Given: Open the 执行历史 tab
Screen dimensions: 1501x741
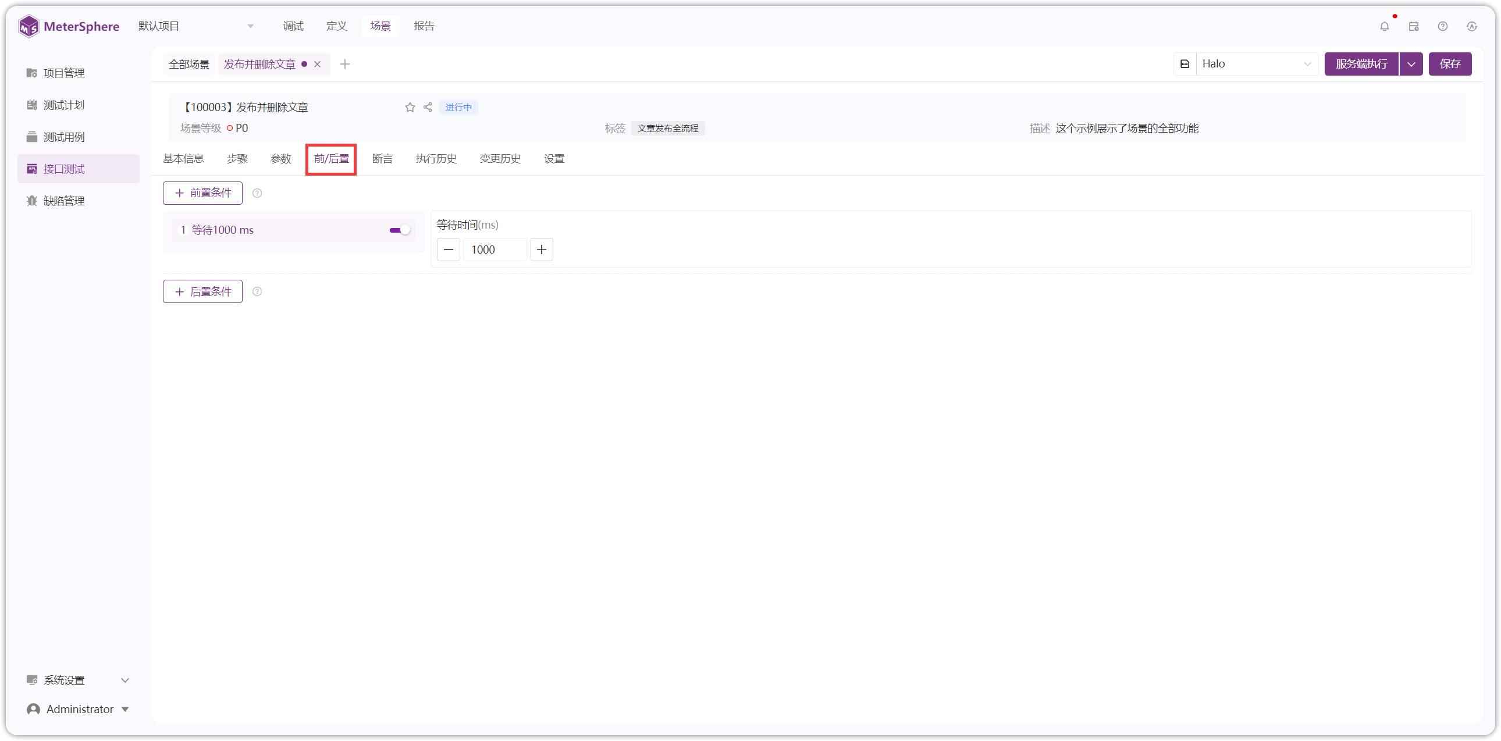Looking at the screenshot, I should pos(436,159).
